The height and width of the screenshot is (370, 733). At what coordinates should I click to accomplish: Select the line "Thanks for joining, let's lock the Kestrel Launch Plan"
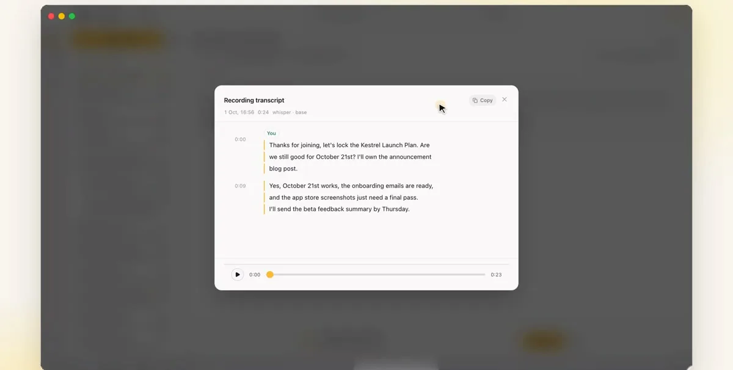pos(343,145)
